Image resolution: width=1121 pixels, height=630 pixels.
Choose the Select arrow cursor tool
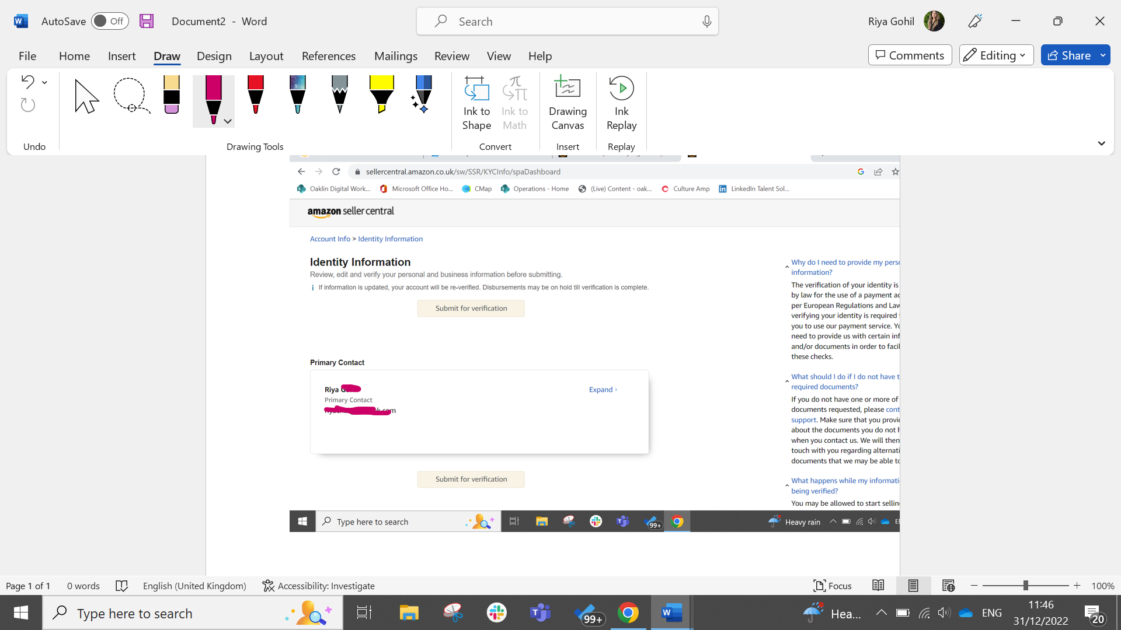tap(86, 96)
